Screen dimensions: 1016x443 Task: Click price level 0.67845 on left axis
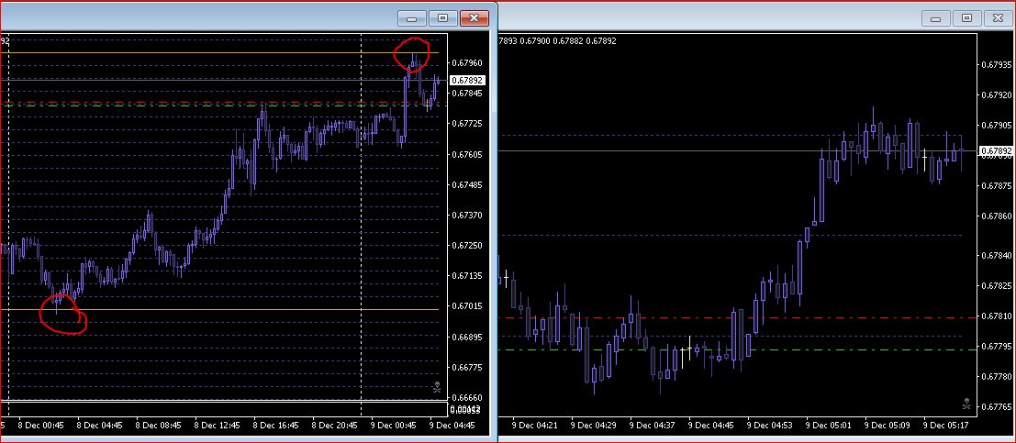tap(466, 93)
